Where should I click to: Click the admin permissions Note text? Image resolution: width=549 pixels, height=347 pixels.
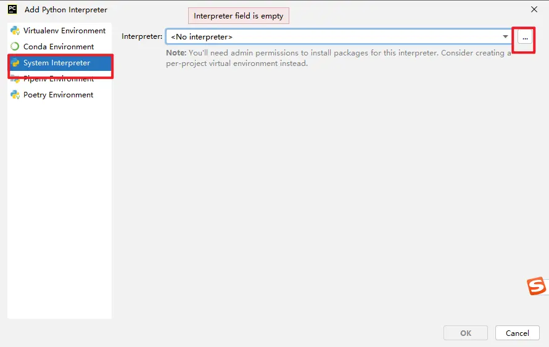coord(339,58)
